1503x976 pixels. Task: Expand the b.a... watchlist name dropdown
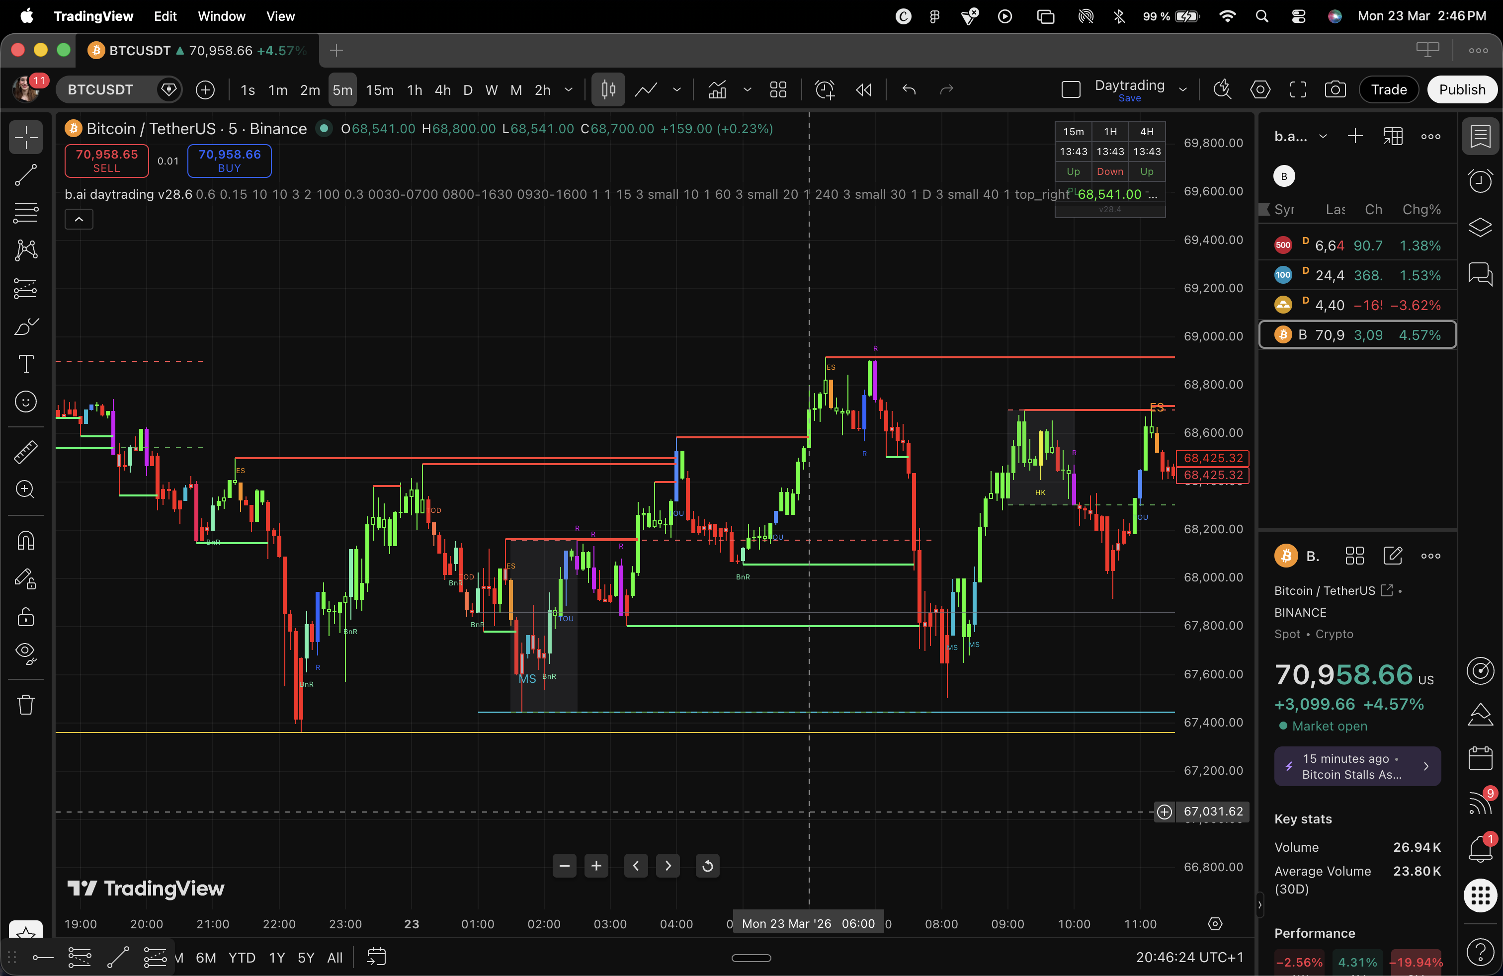[1323, 136]
